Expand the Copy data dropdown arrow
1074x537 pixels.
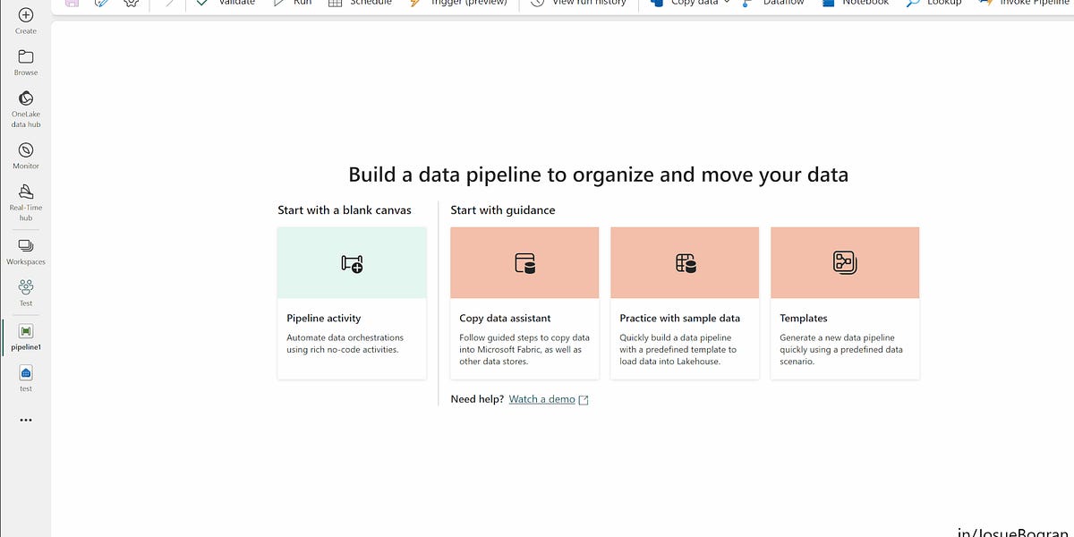pyautogui.click(x=727, y=3)
